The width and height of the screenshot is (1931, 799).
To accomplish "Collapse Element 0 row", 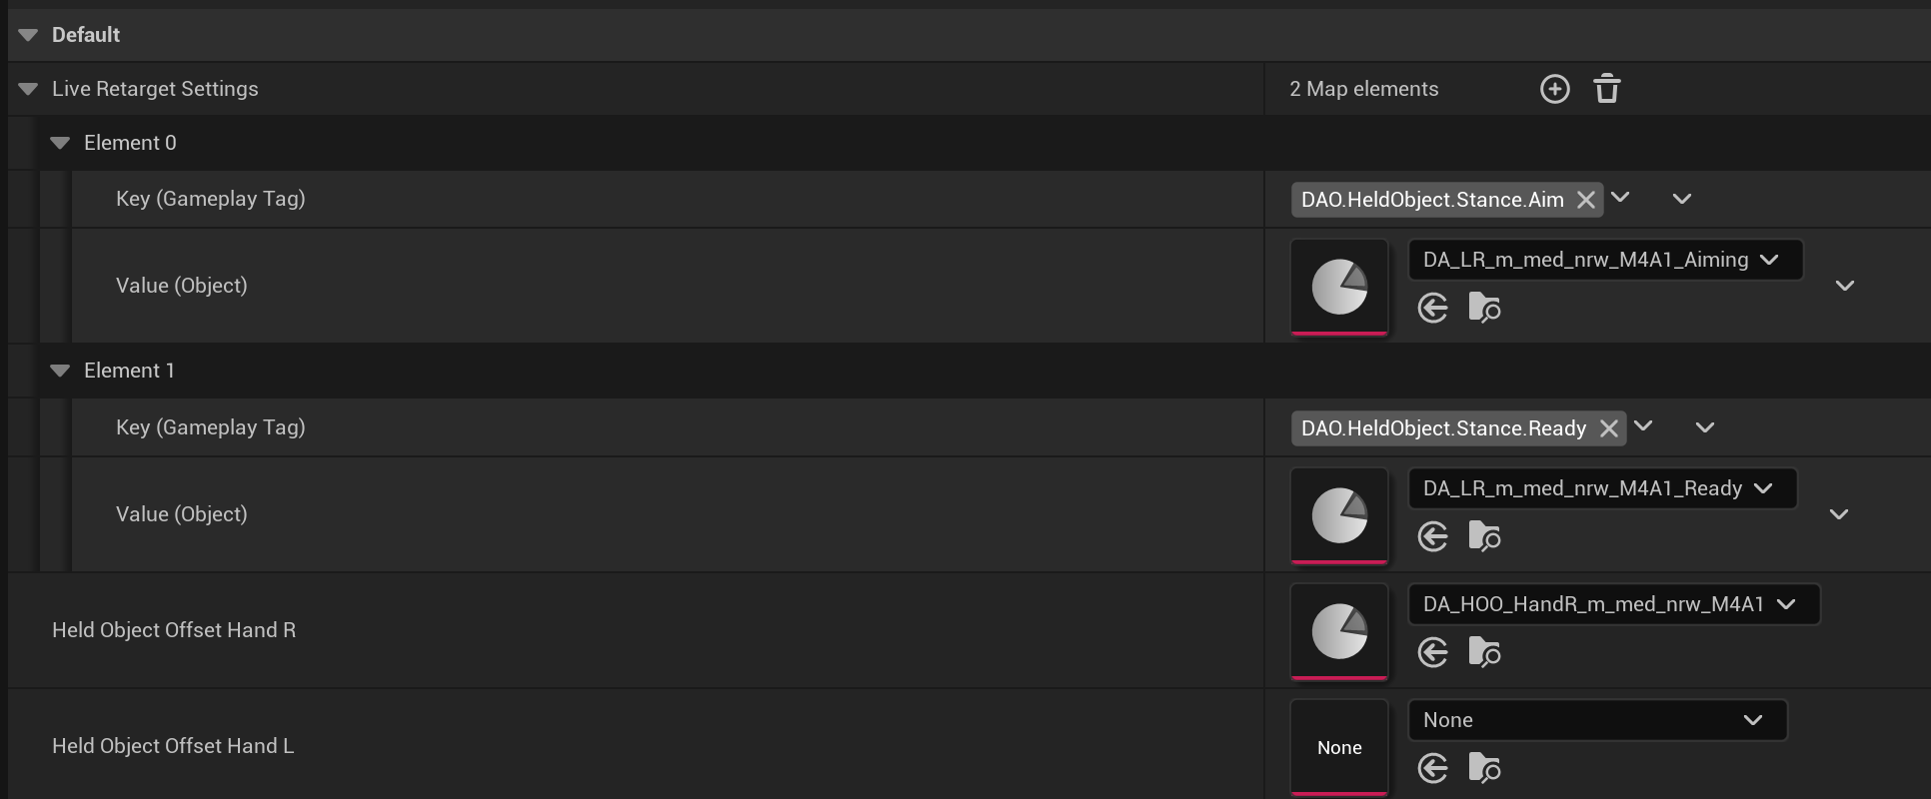I will coord(60,143).
